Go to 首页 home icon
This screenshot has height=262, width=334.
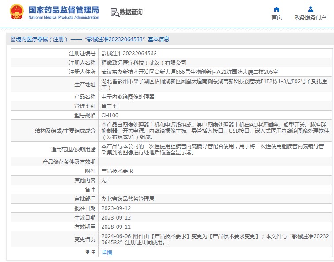(277, 9)
